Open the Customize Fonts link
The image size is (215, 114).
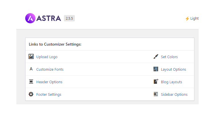pos(50,70)
